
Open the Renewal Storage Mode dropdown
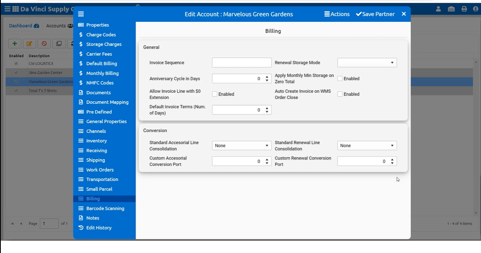tap(367, 62)
